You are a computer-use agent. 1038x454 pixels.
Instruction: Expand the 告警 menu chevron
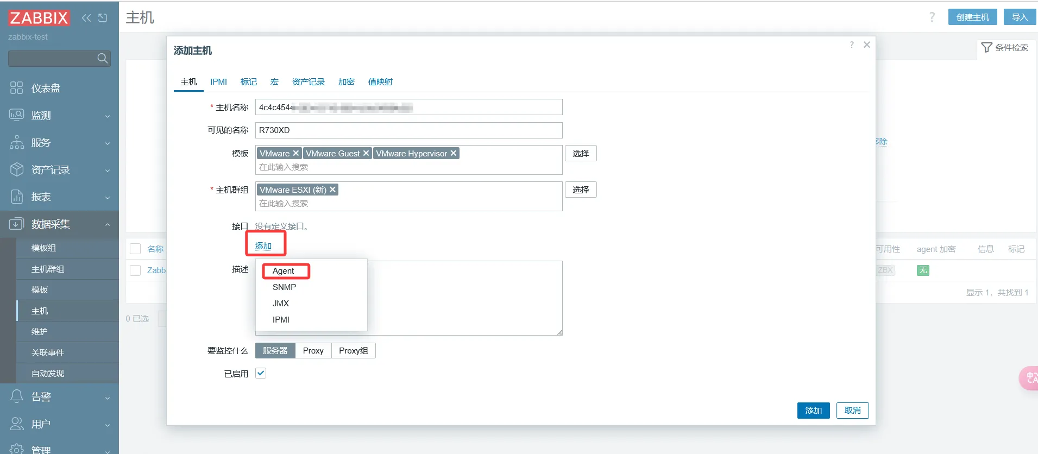tap(108, 397)
